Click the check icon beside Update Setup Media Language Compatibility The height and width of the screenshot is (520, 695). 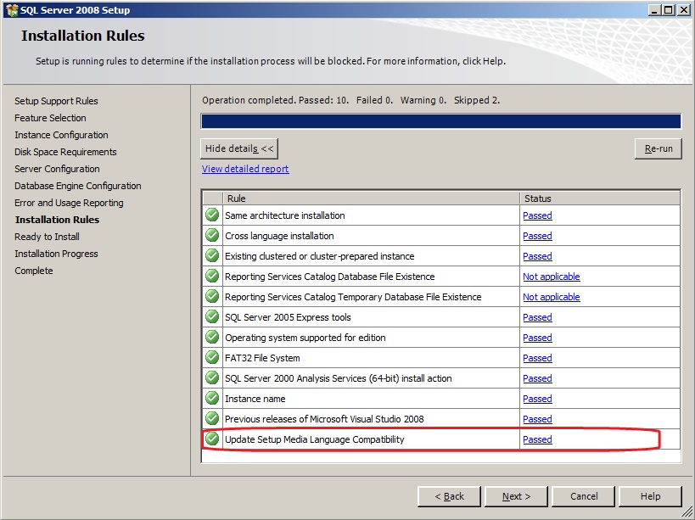(x=212, y=439)
